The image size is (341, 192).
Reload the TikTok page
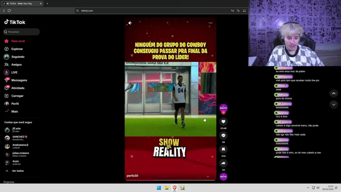(x=9, y=11)
